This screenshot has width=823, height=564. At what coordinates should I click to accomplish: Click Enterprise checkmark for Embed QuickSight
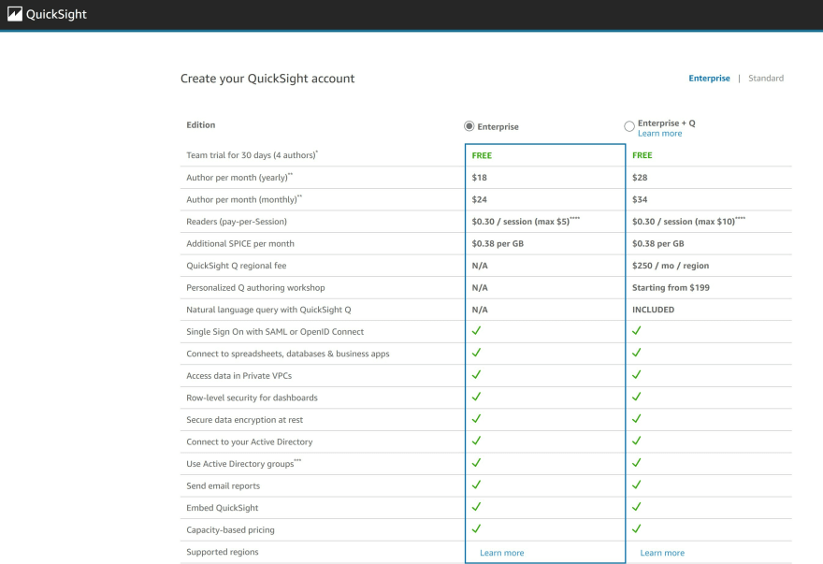click(x=476, y=507)
